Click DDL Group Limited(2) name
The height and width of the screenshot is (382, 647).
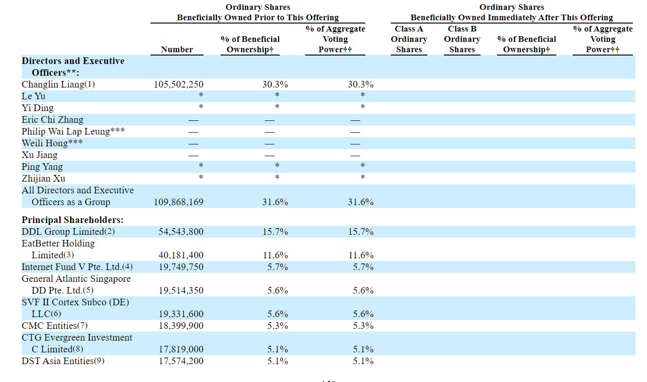(68, 231)
